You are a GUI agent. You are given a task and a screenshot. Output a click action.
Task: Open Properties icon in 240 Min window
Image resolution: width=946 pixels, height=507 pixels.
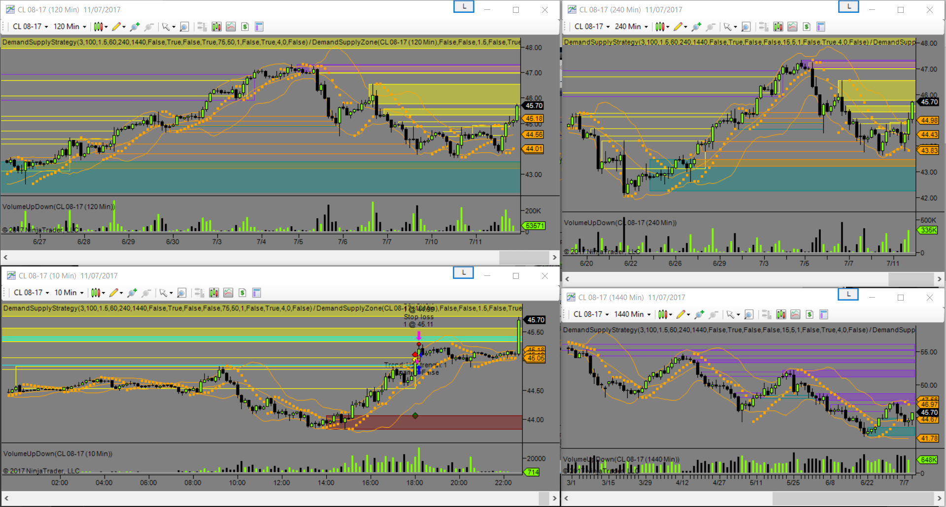click(821, 27)
